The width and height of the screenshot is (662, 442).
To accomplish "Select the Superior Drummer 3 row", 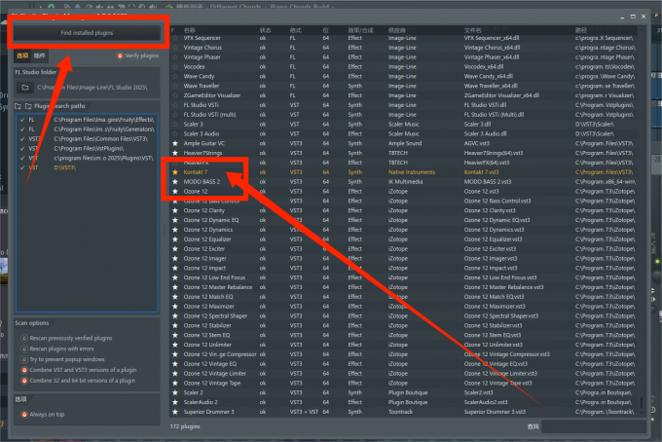I will [404, 412].
